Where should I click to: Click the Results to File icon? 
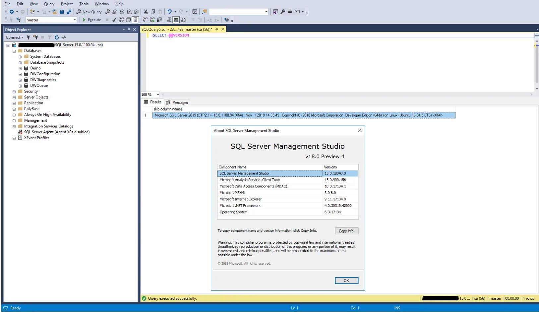click(x=183, y=20)
